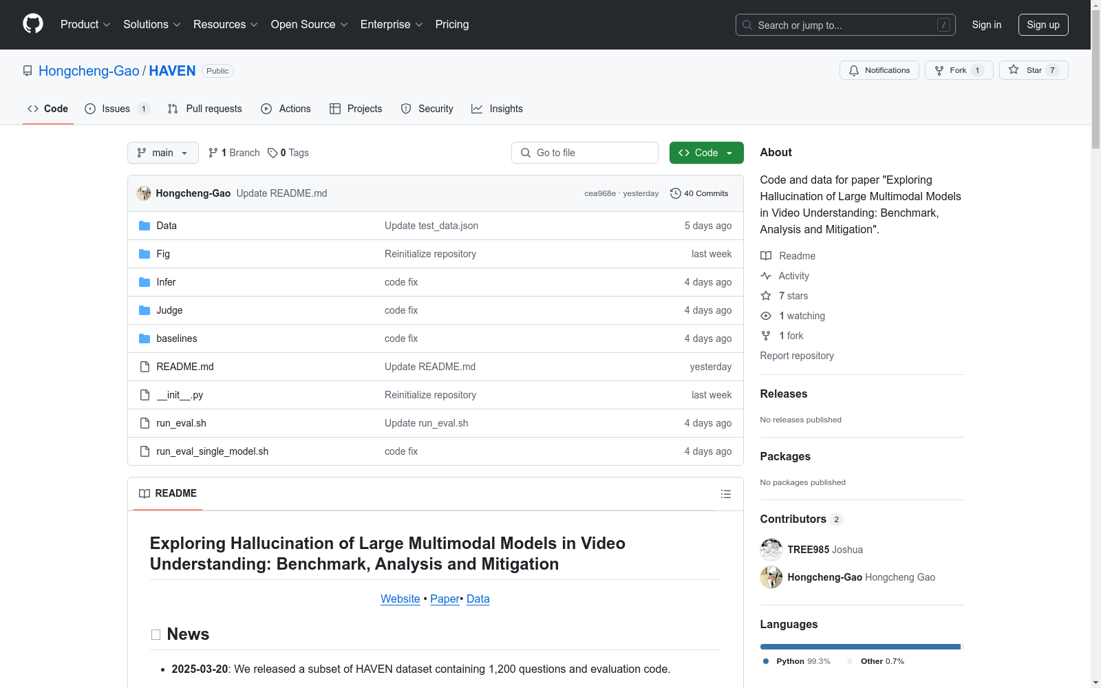1101x688 pixels.
Task: Open the GitHub home logo
Action: [33, 24]
